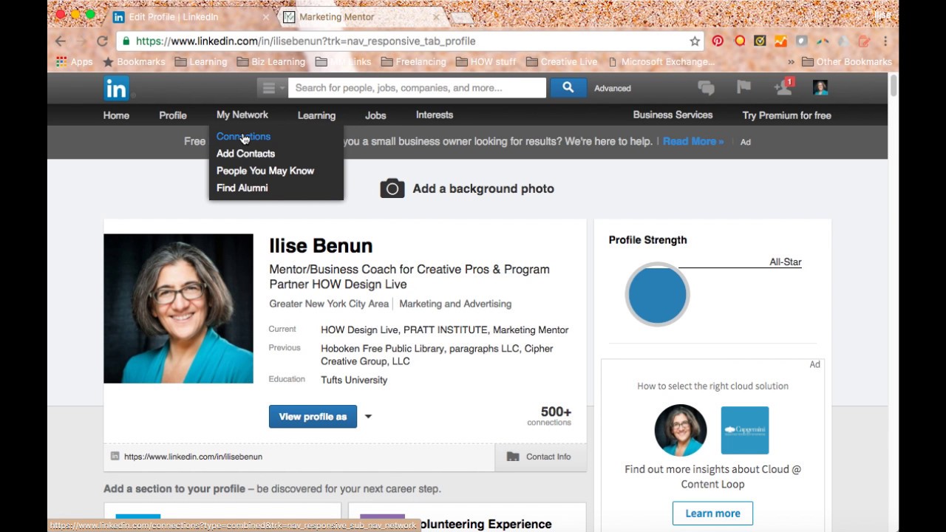
Task: Click Try Premium for free link
Action: [x=786, y=115]
